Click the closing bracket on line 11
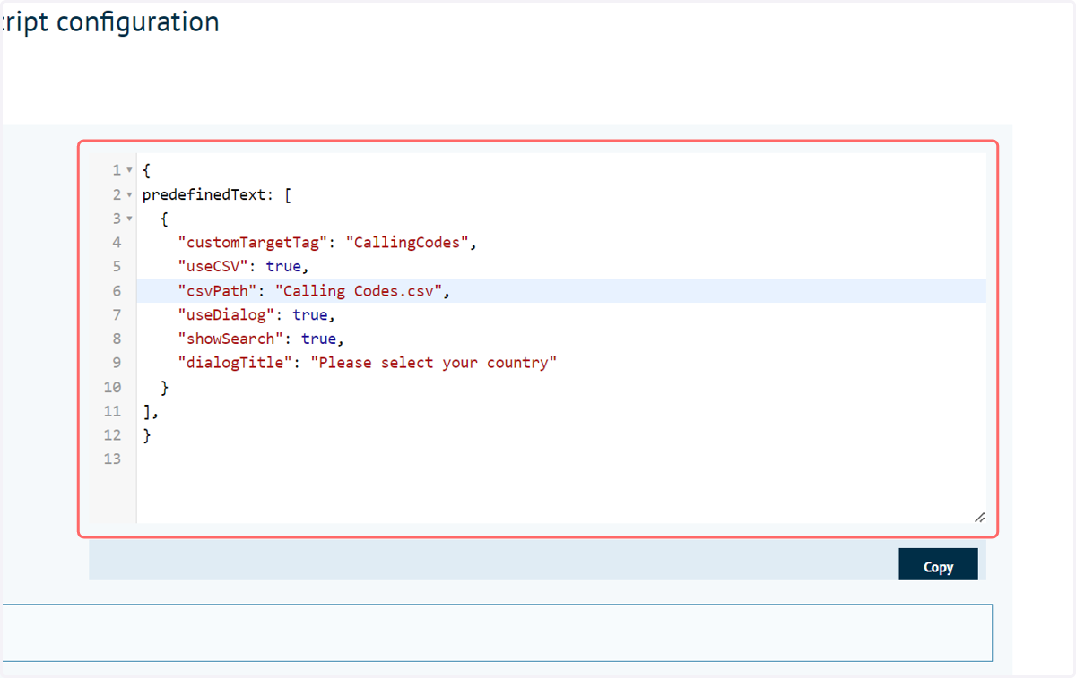Screen dimensions: 1076x678 pos(147,411)
